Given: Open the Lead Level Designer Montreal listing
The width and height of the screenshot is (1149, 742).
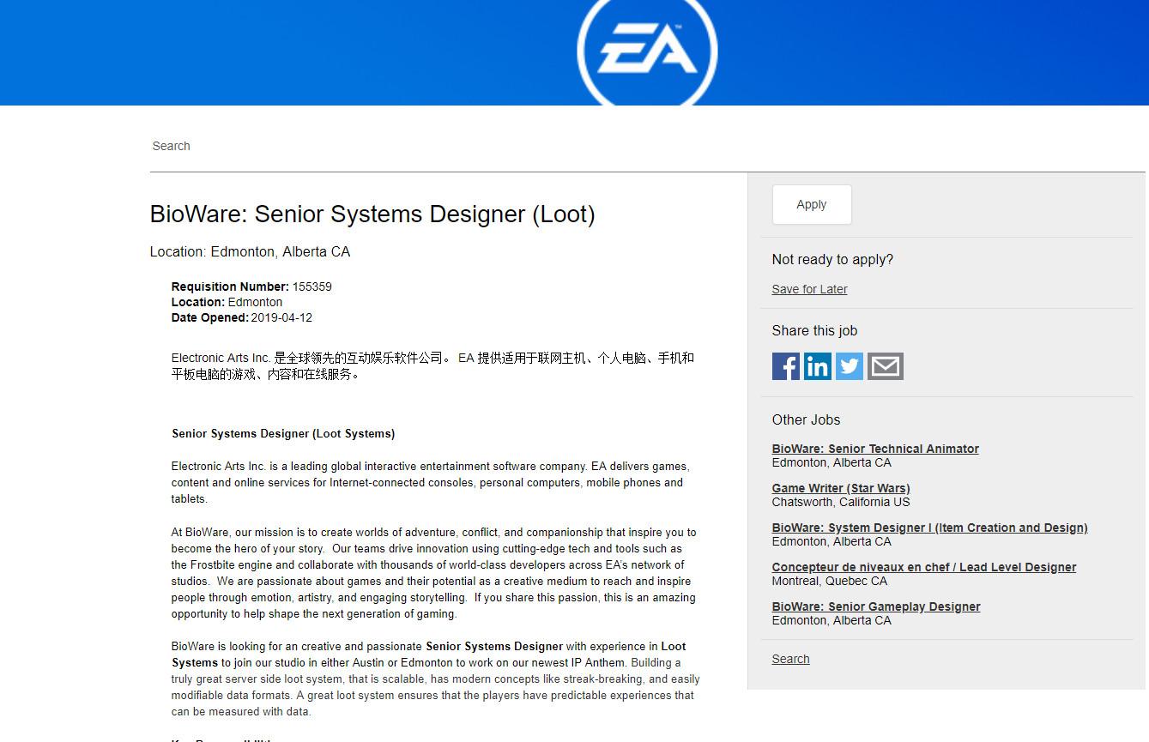Looking at the screenshot, I should point(923,567).
